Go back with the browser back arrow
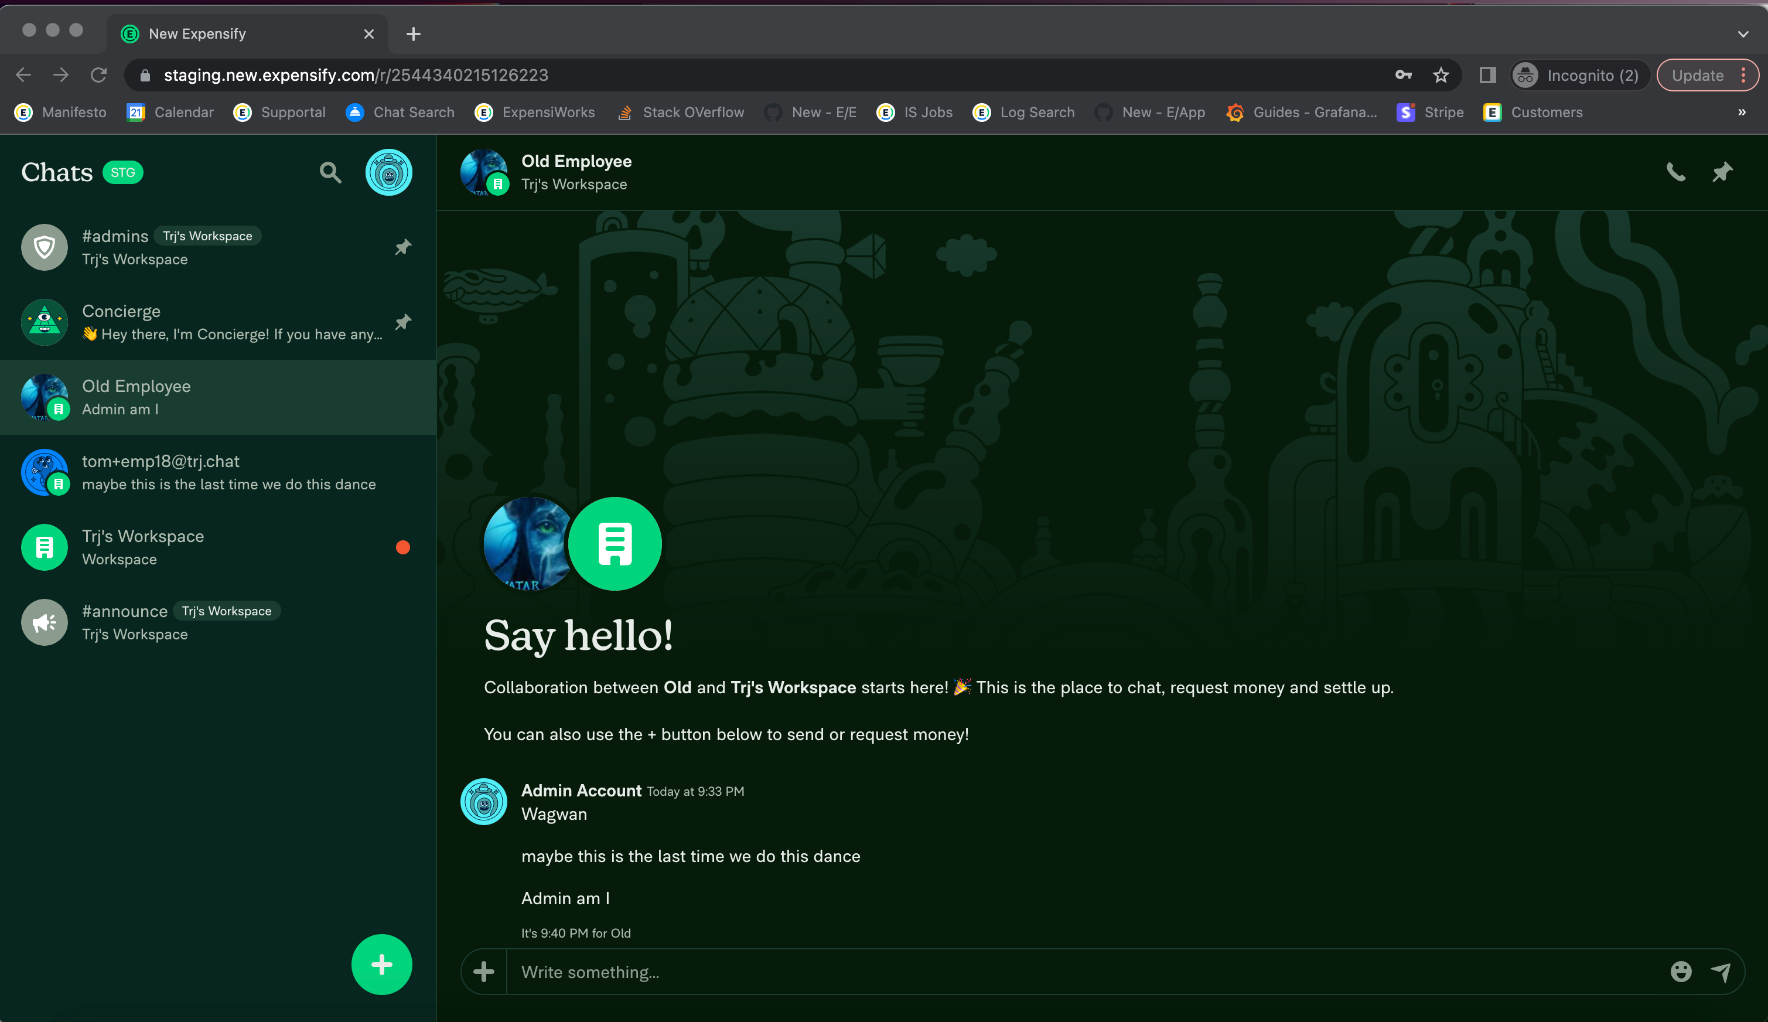 click(23, 75)
